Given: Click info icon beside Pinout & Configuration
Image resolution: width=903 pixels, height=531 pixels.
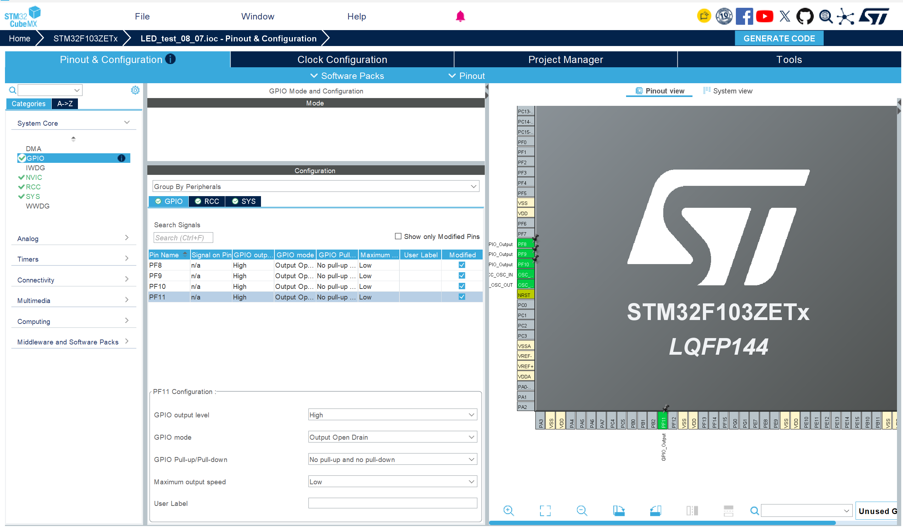Looking at the screenshot, I should click(171, 59).
